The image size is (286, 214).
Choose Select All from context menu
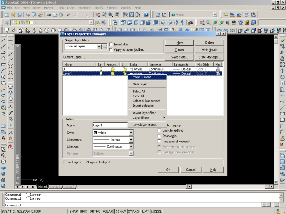click(x=147, y=92)
